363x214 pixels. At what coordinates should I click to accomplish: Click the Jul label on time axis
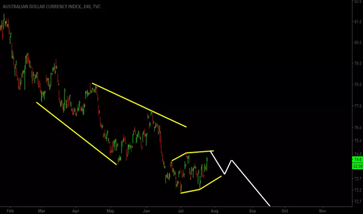click(181, 211)
